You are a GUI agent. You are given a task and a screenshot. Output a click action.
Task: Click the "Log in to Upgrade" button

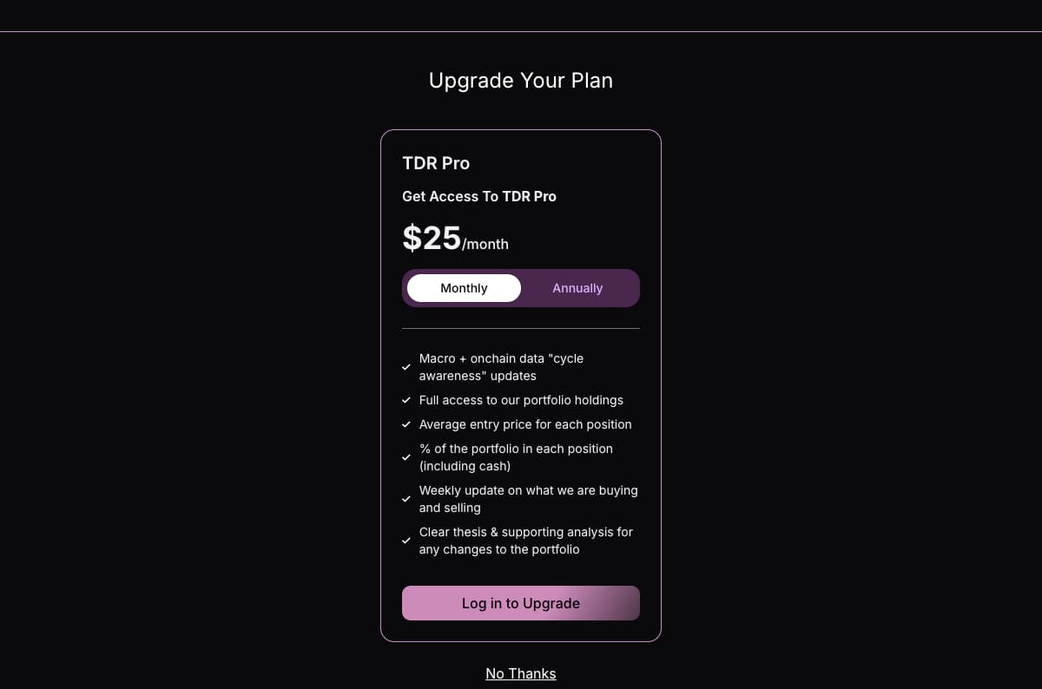click(x=521, y=603)
